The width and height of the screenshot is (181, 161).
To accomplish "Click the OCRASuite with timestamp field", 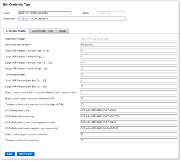I will point(129,117).
